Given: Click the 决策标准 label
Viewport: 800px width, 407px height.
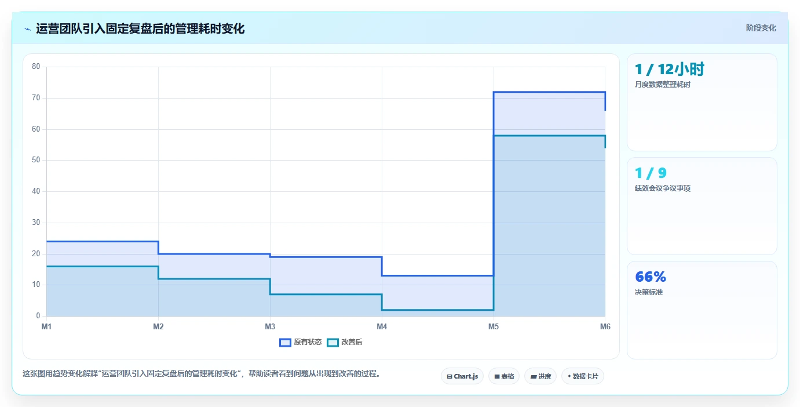Looking at the screenshot, I should point(649,292).
